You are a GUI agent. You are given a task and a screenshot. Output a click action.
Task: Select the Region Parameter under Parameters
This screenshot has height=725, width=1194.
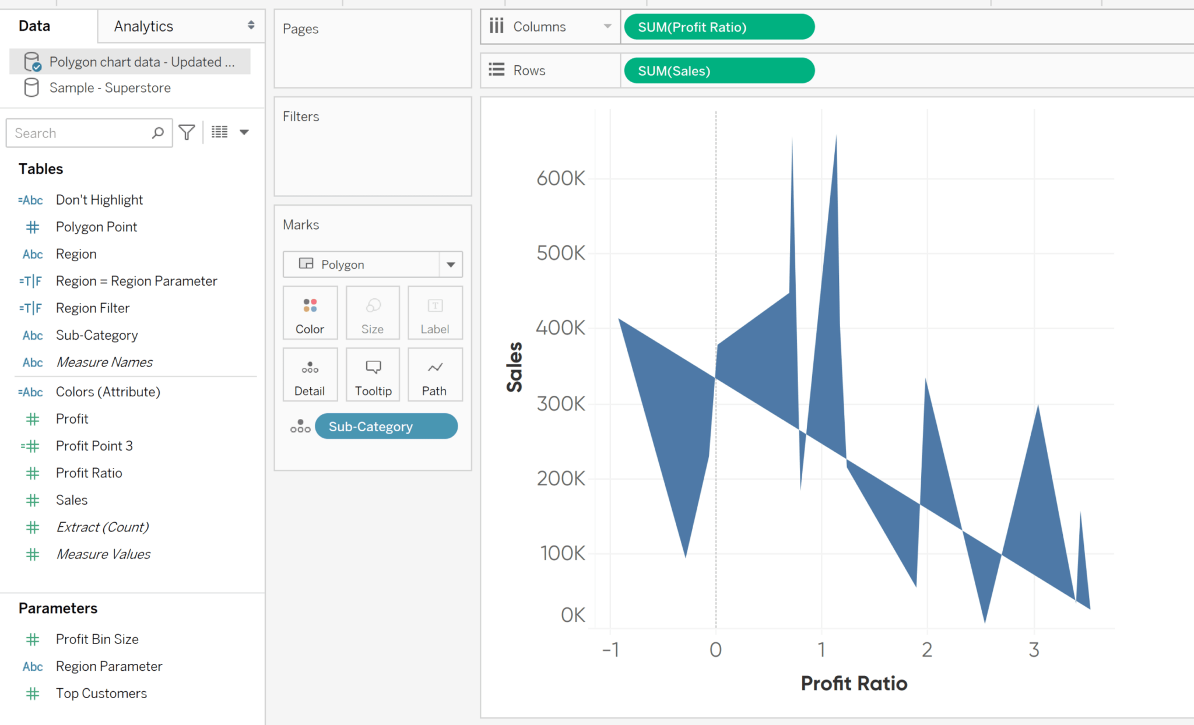pyautogui.click(x=108, y=666)
